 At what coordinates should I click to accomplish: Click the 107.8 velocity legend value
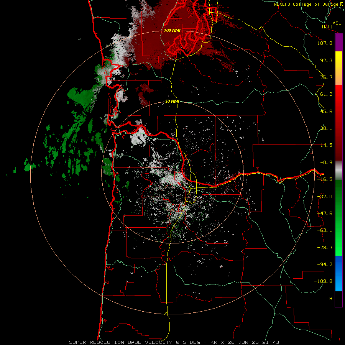(325, 43)
